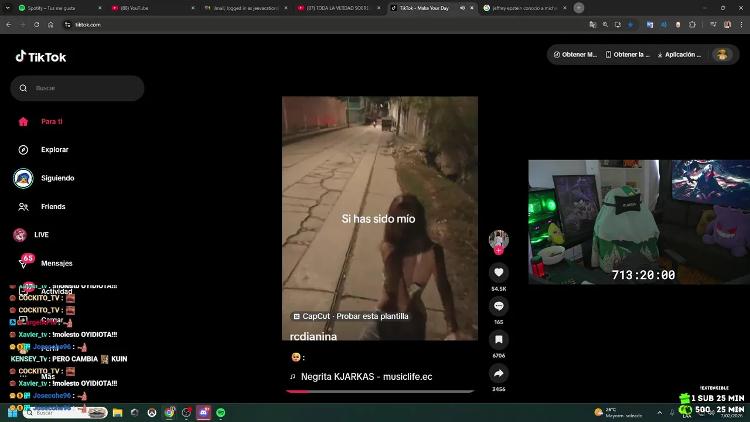
Task: Share the video with the arrow icon
Action: point(499,373)
